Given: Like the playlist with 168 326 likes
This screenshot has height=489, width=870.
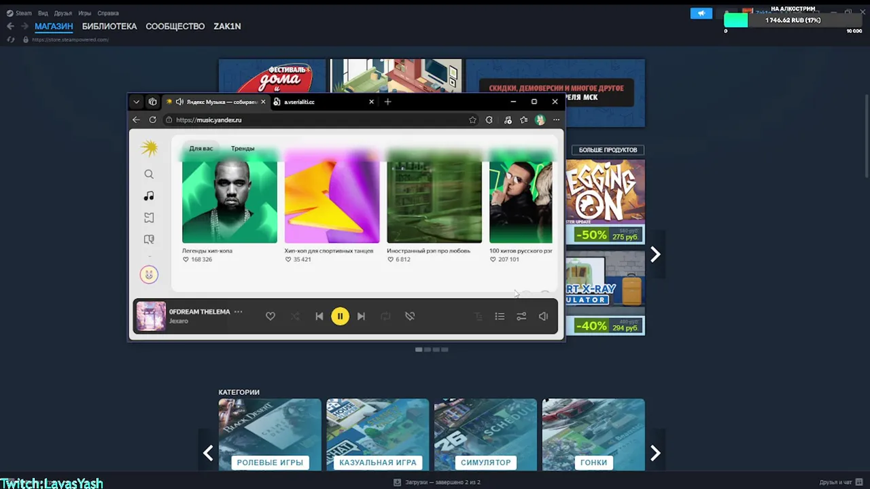Looking at the screenshot, I should pyautogui.click(x=186, y=259).
